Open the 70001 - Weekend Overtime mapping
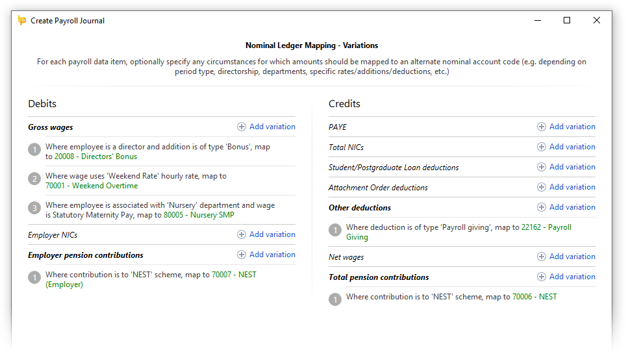626x352 pixels. 92,186
